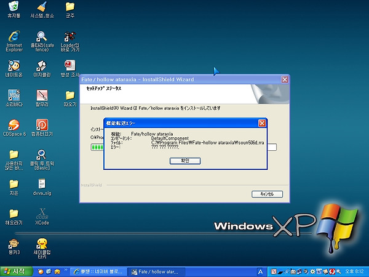Open the 군주 folder on the desktop
The height and width of the screenshot is (277, 369).
coord(70,8)
